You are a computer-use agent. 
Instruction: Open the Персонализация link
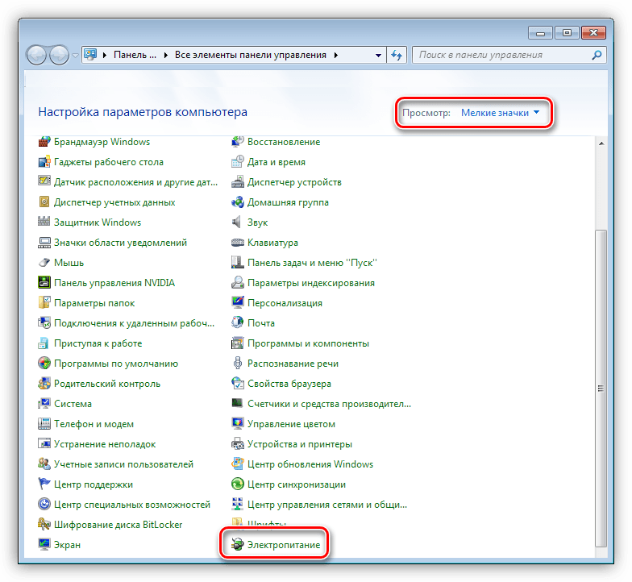(x=285, y=303)
